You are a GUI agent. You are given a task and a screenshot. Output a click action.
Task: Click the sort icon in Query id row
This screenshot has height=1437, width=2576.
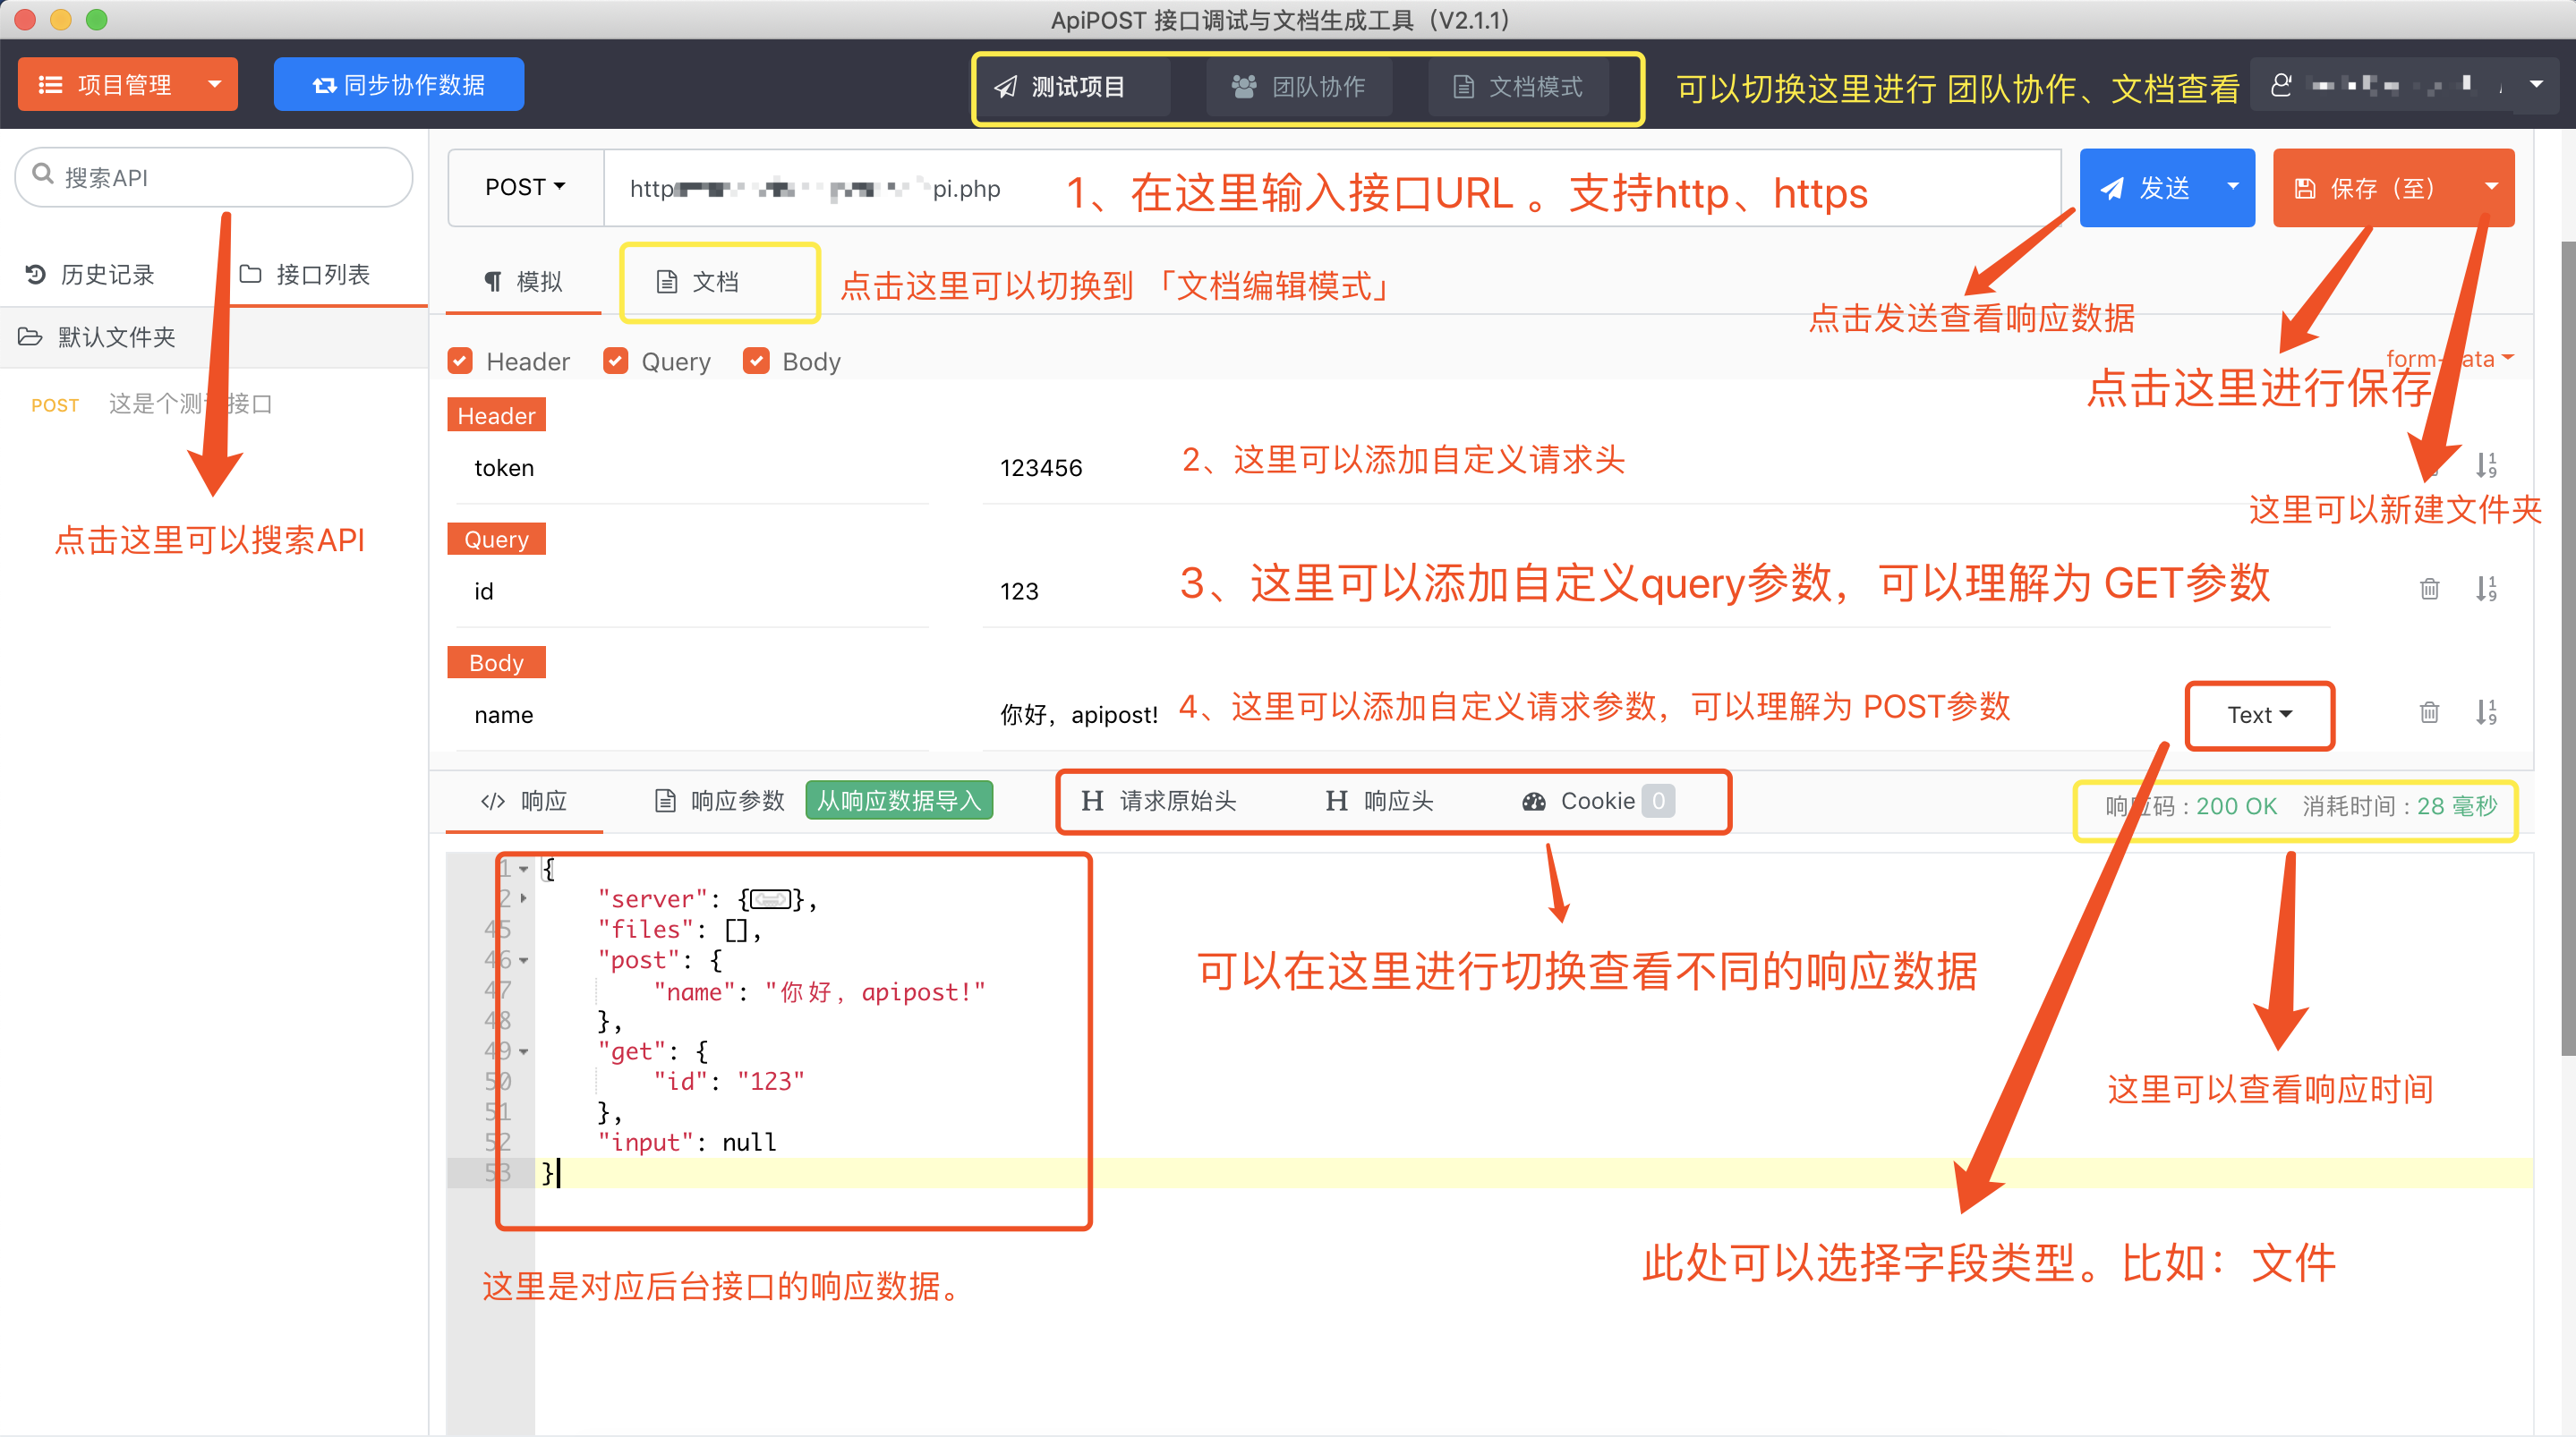(x=2486, y=589)
